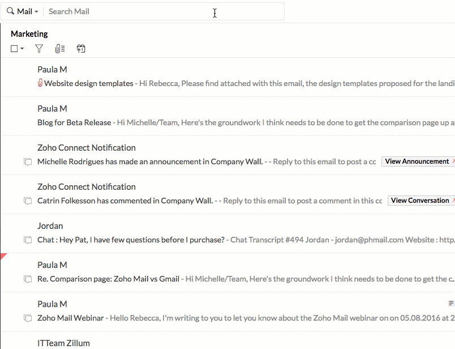Click the conversation icon beside Jordan's chat email
This screenshot has width=455, height=349.
click(x=28, y=240)
